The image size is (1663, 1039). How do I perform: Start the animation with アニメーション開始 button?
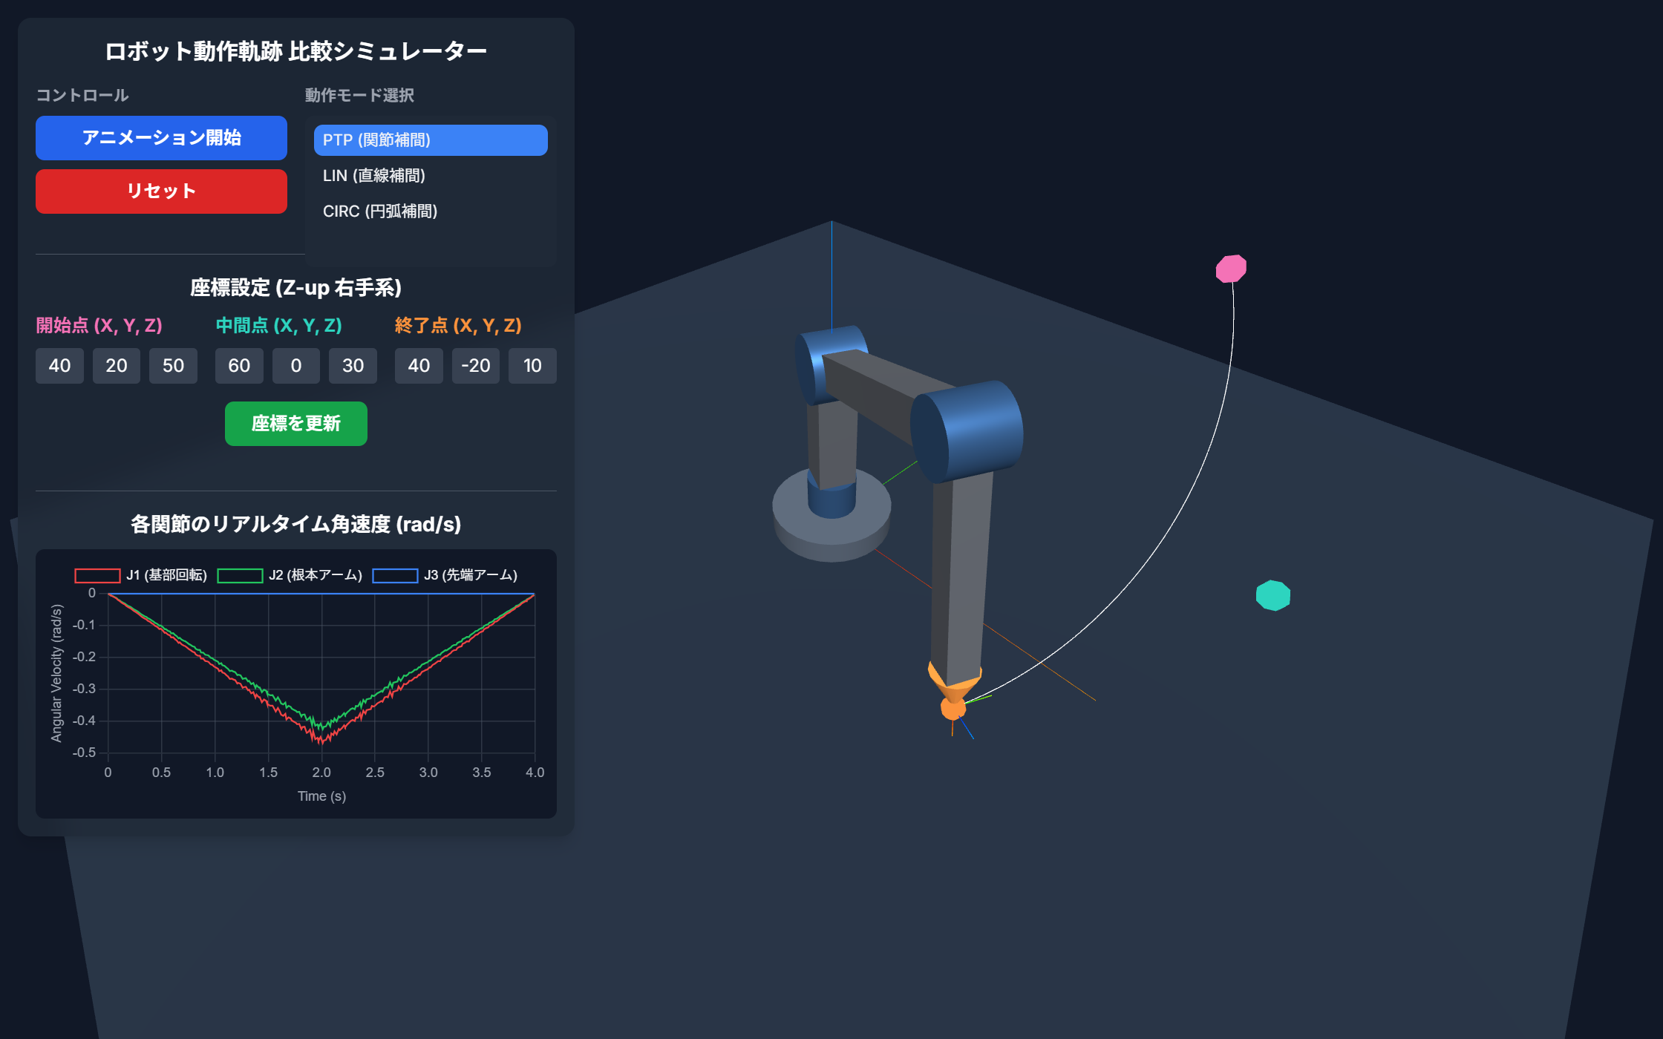point(161,138)
